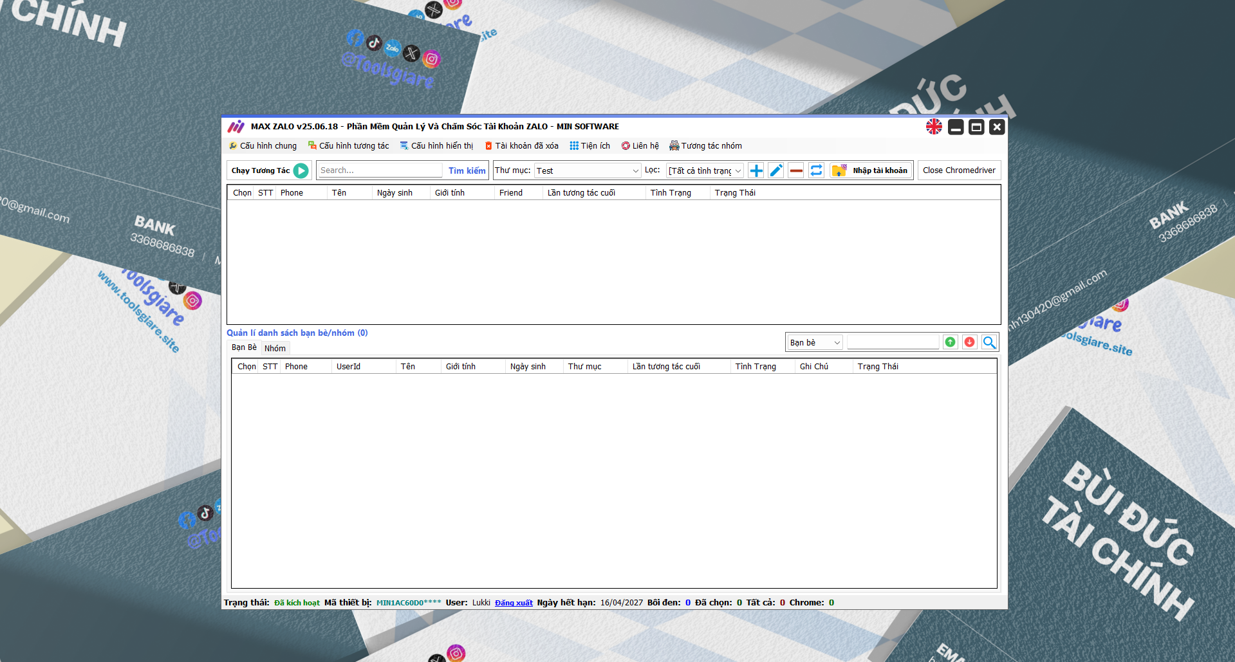Click the blue refresh arrows icon
The height and width of the screenshot is (662, 1235).
click(x=816, y=170)
